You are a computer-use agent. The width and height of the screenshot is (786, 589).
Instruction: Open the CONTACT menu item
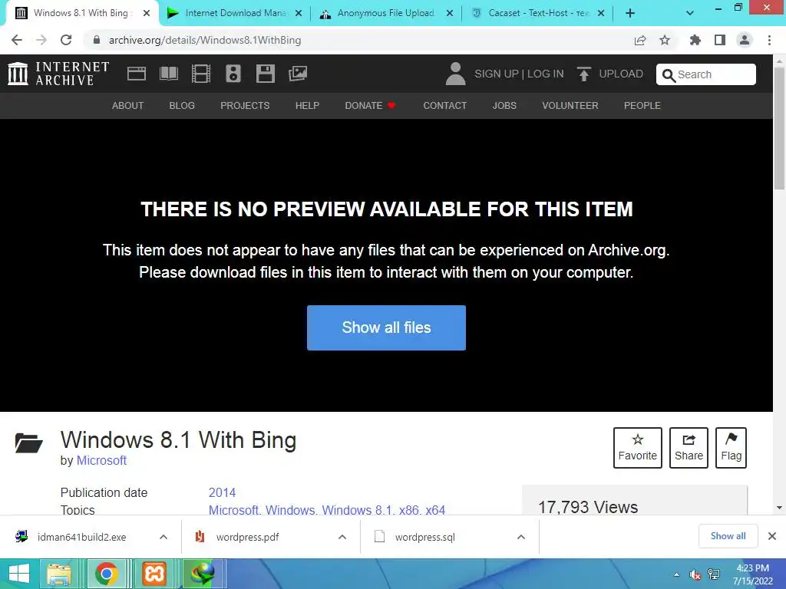point(445,106)
